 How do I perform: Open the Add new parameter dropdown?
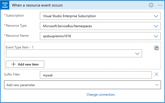pyautogui.click(x=82, y=85)
